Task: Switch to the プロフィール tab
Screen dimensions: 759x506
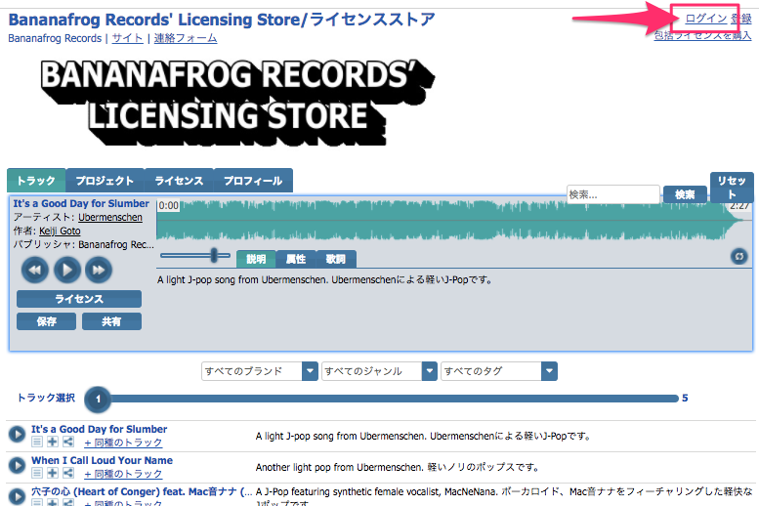Action: (253, 181)
